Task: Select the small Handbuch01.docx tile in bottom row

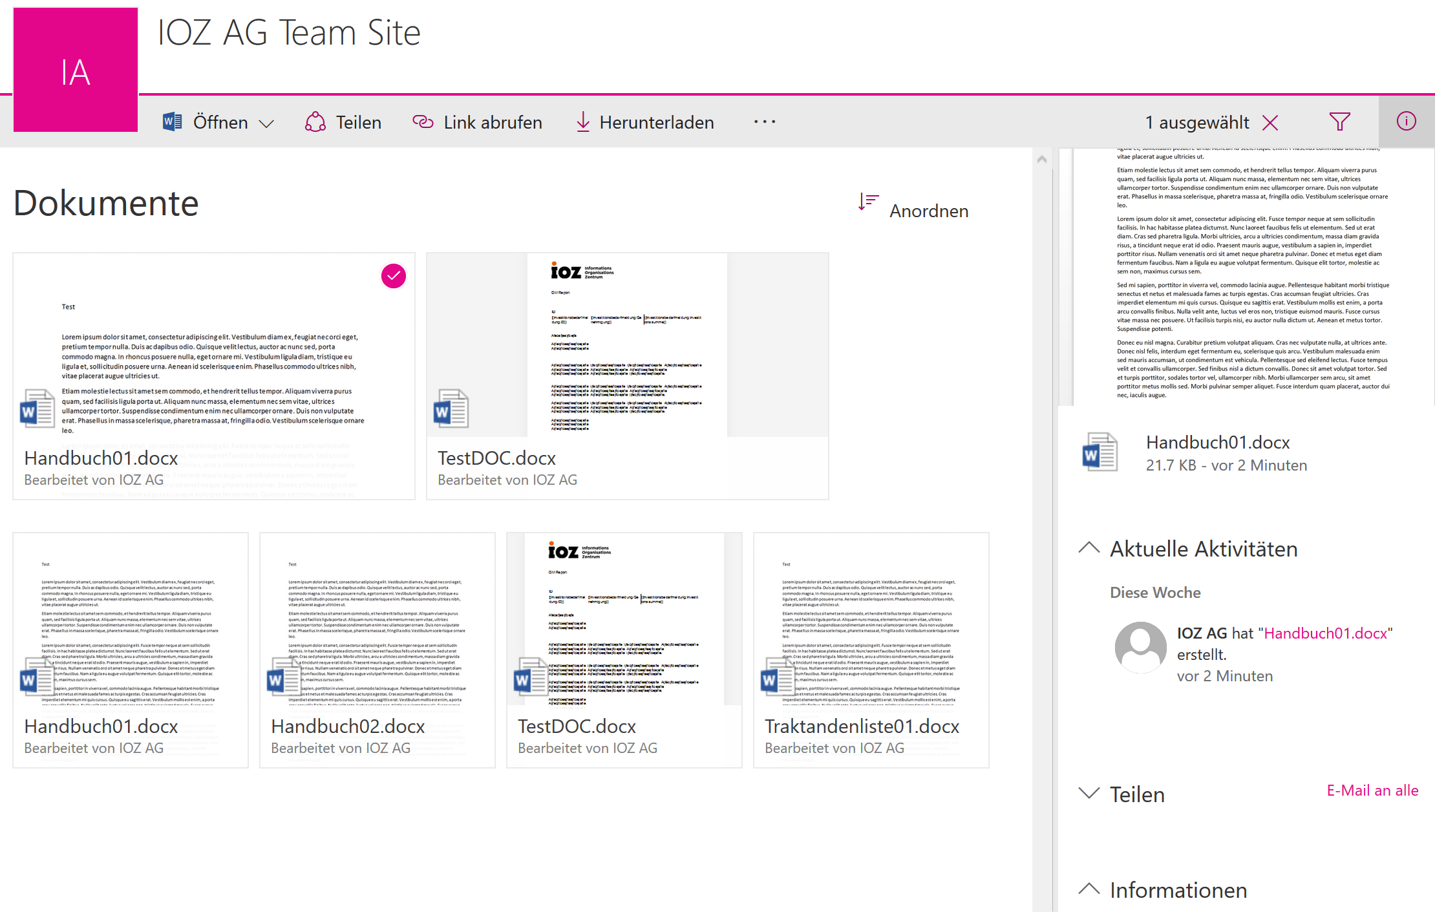Action: pyautogui.click(x=131, y=650)
